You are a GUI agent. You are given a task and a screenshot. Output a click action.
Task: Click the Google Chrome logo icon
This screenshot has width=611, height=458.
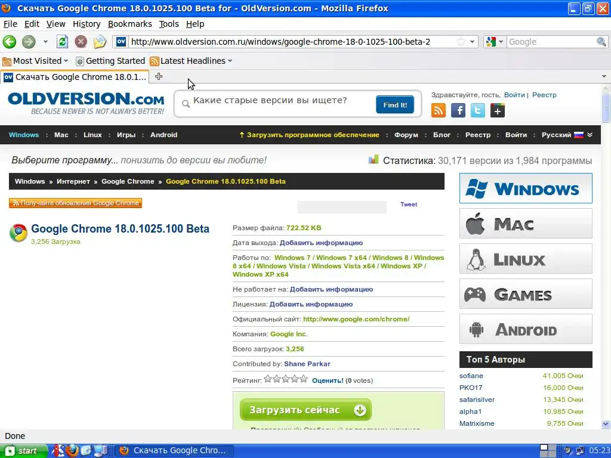tap(18, 233)
